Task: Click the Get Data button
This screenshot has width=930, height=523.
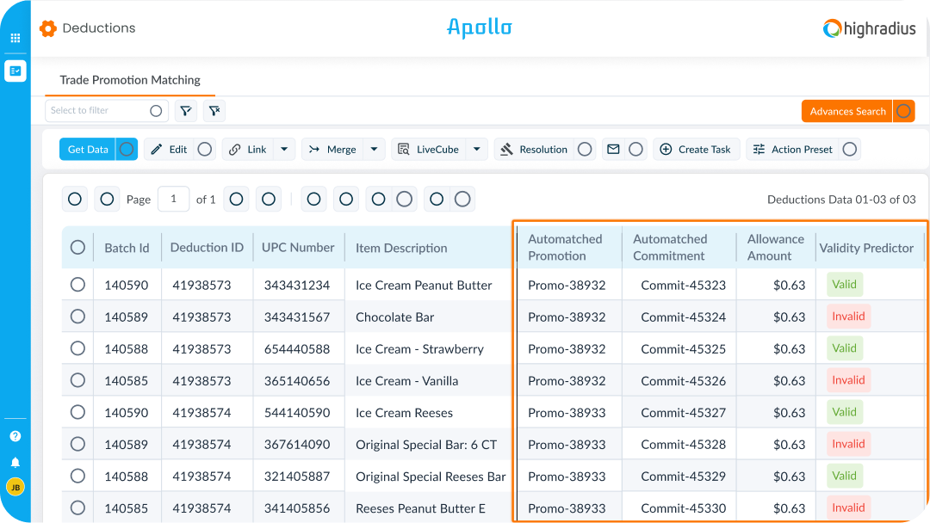Action: [88, 149]
